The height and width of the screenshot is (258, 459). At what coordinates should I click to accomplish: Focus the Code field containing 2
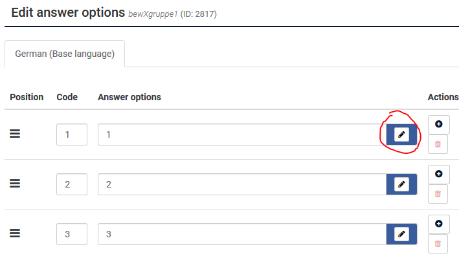[72, 184]
